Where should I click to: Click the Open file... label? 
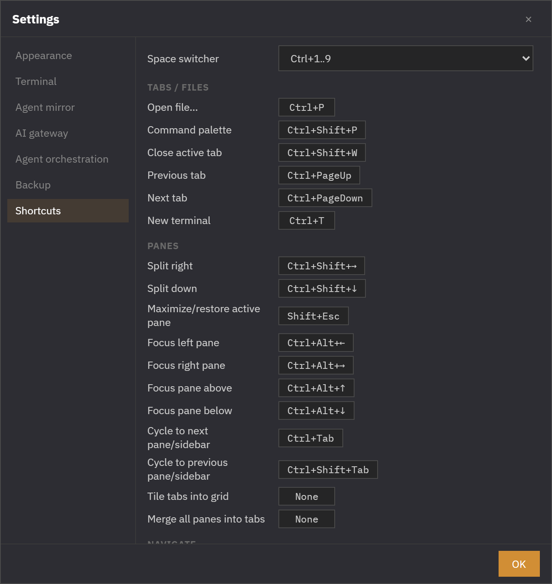(x=172, y=107)
